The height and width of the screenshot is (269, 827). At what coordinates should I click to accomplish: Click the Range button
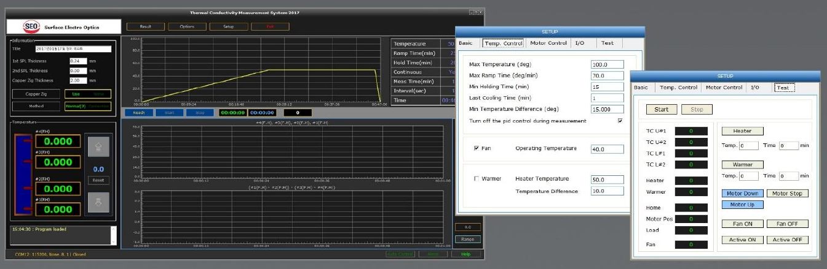point(467,239)
